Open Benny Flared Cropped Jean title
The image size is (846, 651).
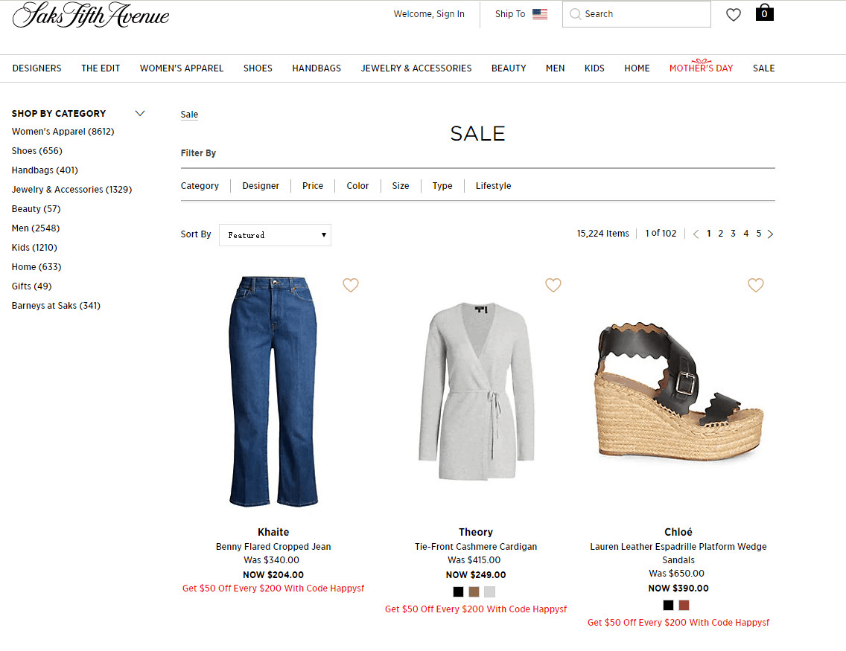(x=273, y=546)
